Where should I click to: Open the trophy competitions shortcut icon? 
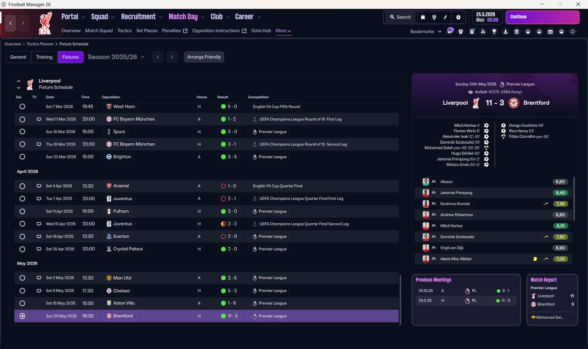[494, 32]
